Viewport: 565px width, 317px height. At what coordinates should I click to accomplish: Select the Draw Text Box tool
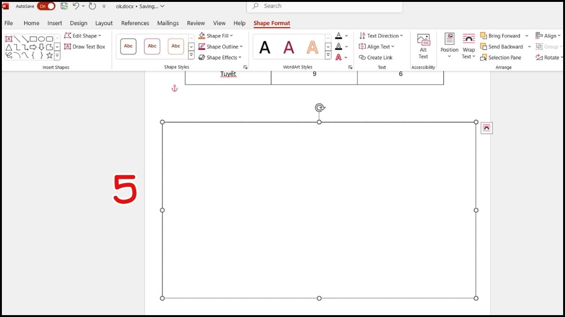(85, 46)
